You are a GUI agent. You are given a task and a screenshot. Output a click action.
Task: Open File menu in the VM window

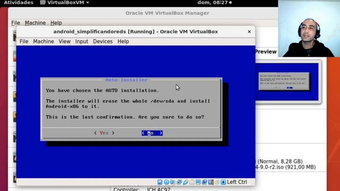tap(24, 41)
